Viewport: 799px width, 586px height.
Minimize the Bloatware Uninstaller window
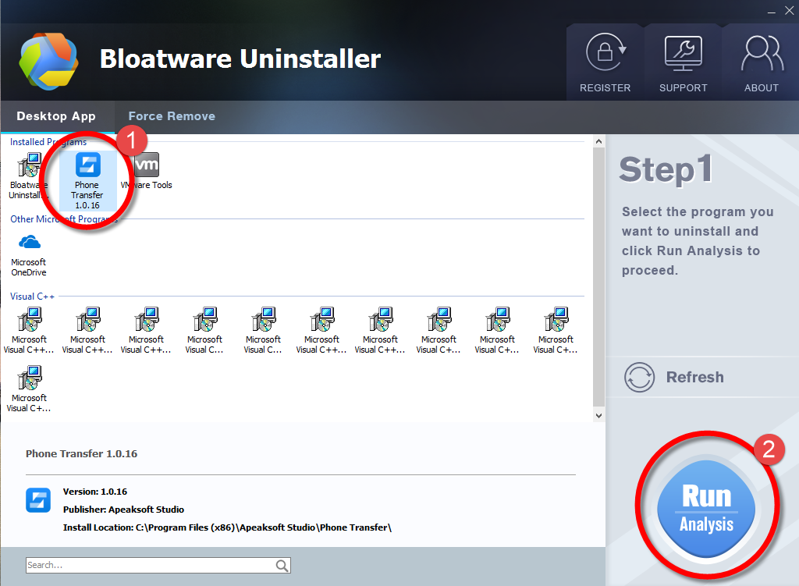pyautogui.click(x=772, y=11)
